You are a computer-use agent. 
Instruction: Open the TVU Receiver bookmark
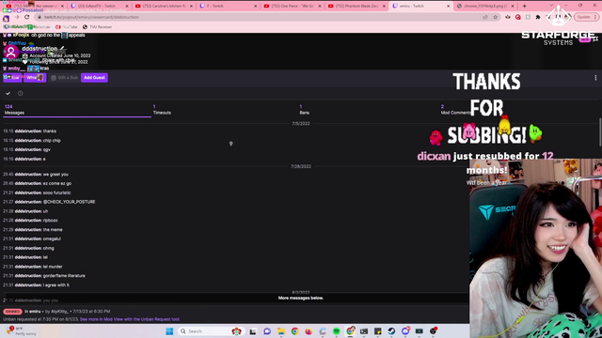pyautogui.click(x=97, y=27)
